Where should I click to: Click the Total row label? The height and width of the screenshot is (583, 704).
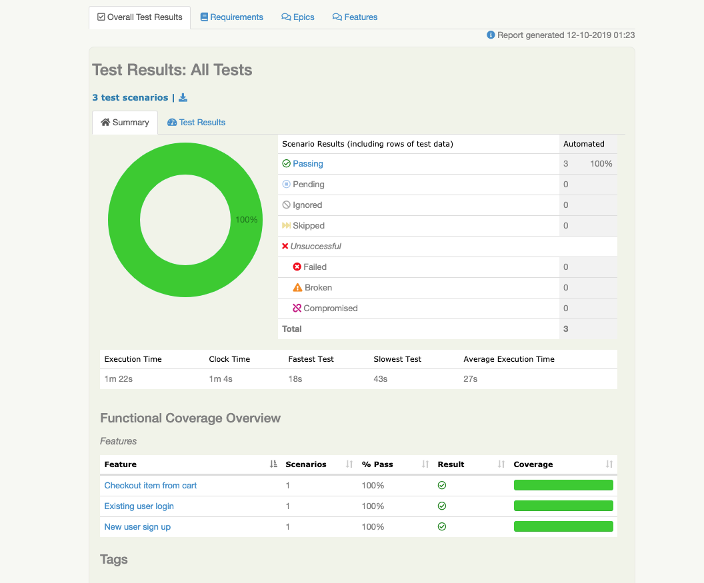292,329
